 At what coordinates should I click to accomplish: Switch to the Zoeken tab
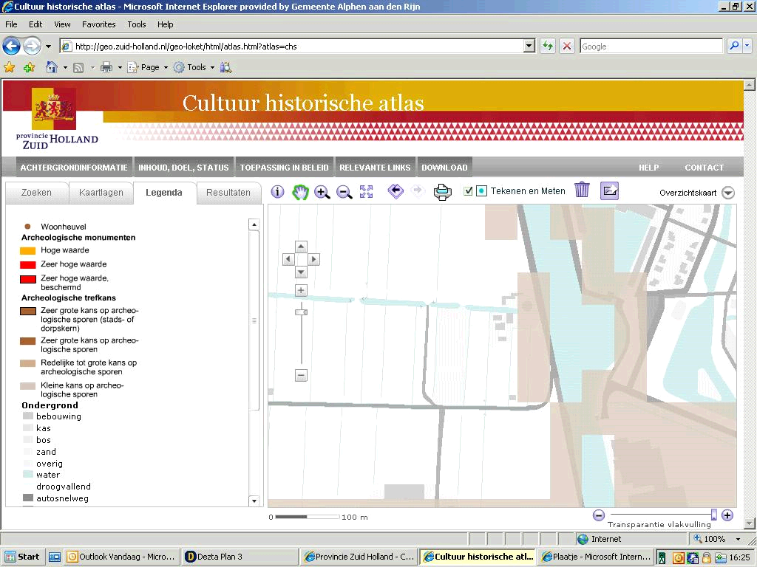point(36,193)
